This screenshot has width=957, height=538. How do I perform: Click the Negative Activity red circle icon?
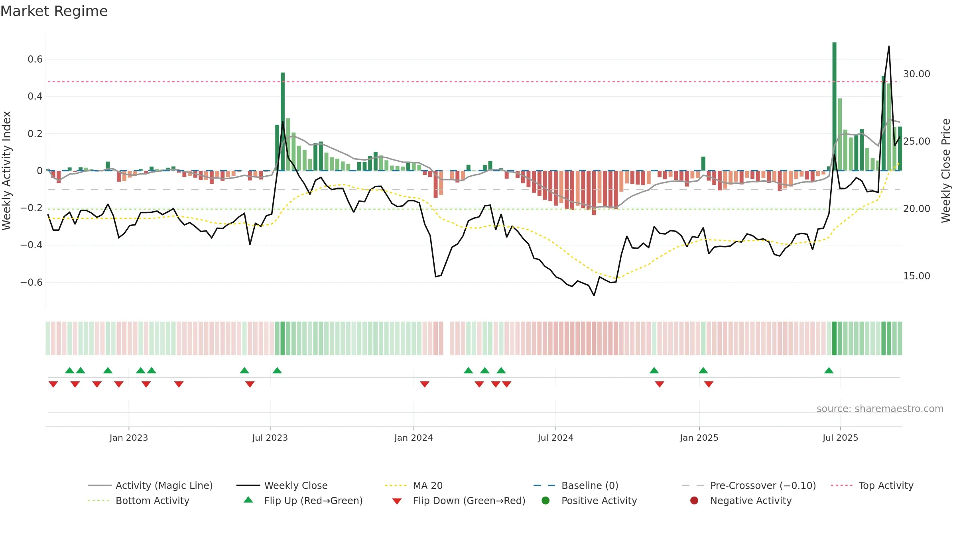(694, 500)
